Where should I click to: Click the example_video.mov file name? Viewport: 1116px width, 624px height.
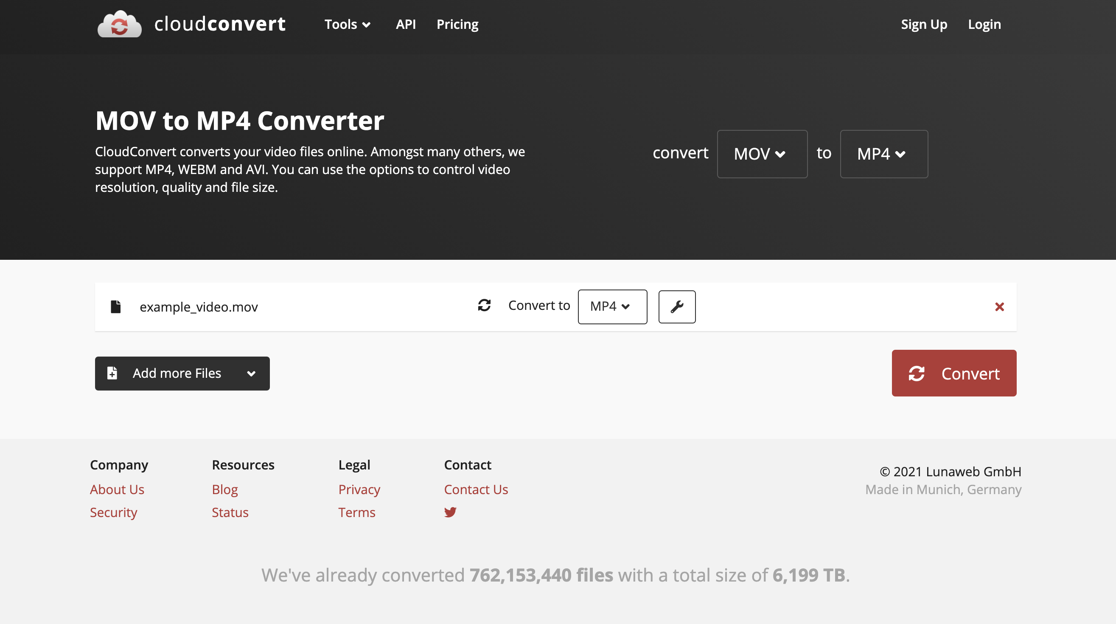[x=199, y=307]
